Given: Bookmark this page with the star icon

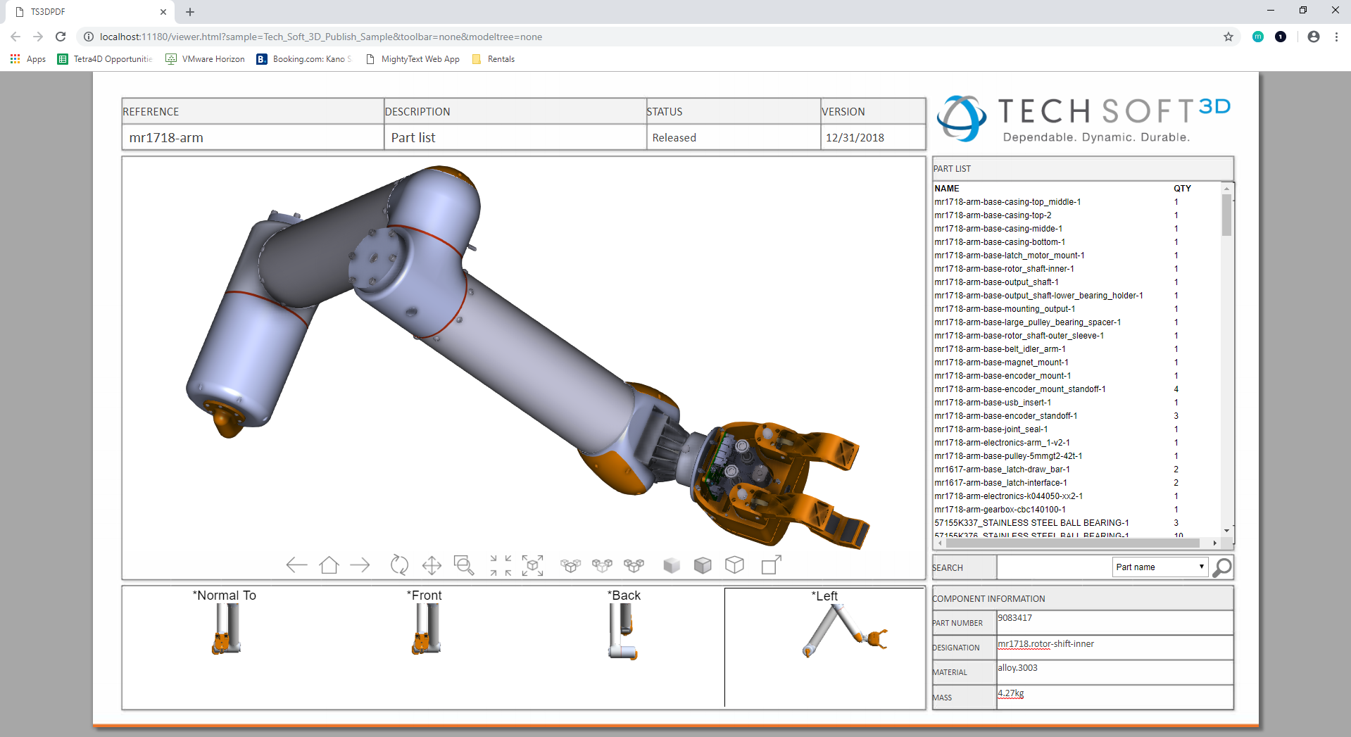Looking at the screenshot, I should pos(1229,37).
